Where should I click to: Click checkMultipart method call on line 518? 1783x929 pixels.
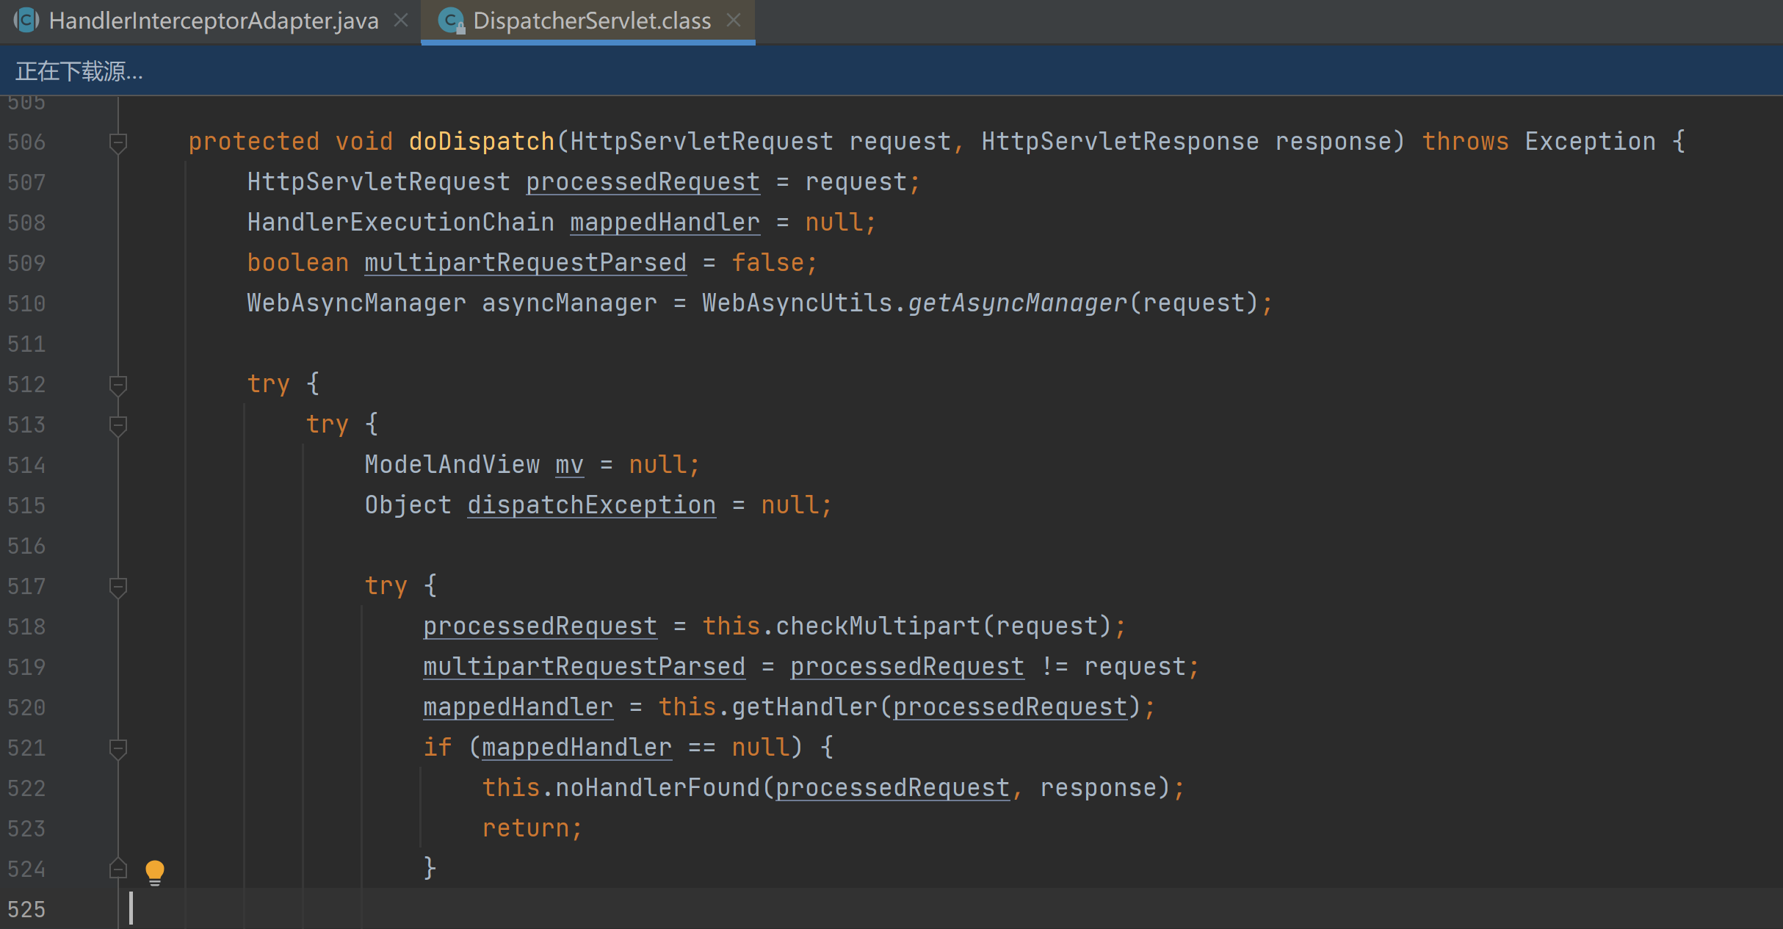(x=878, y=626)
